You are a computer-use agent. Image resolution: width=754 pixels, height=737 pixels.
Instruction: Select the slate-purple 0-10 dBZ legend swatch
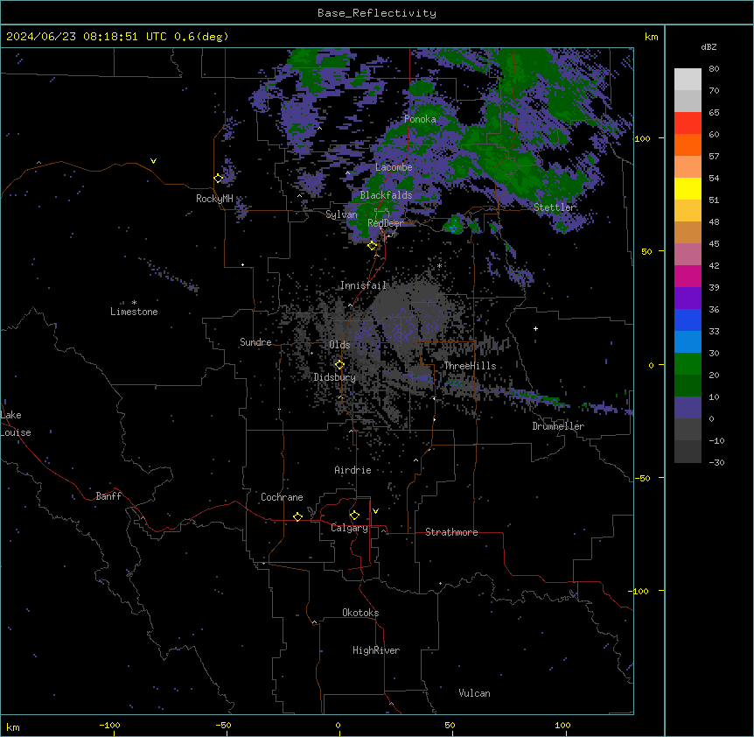pyautogui.click(x=688, y=408)
